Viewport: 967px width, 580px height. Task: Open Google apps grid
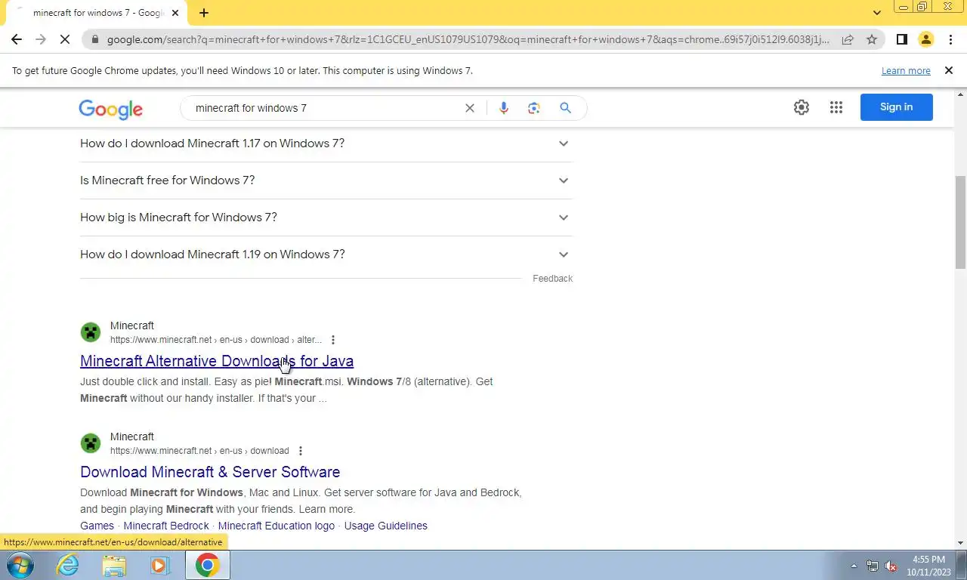836,107
